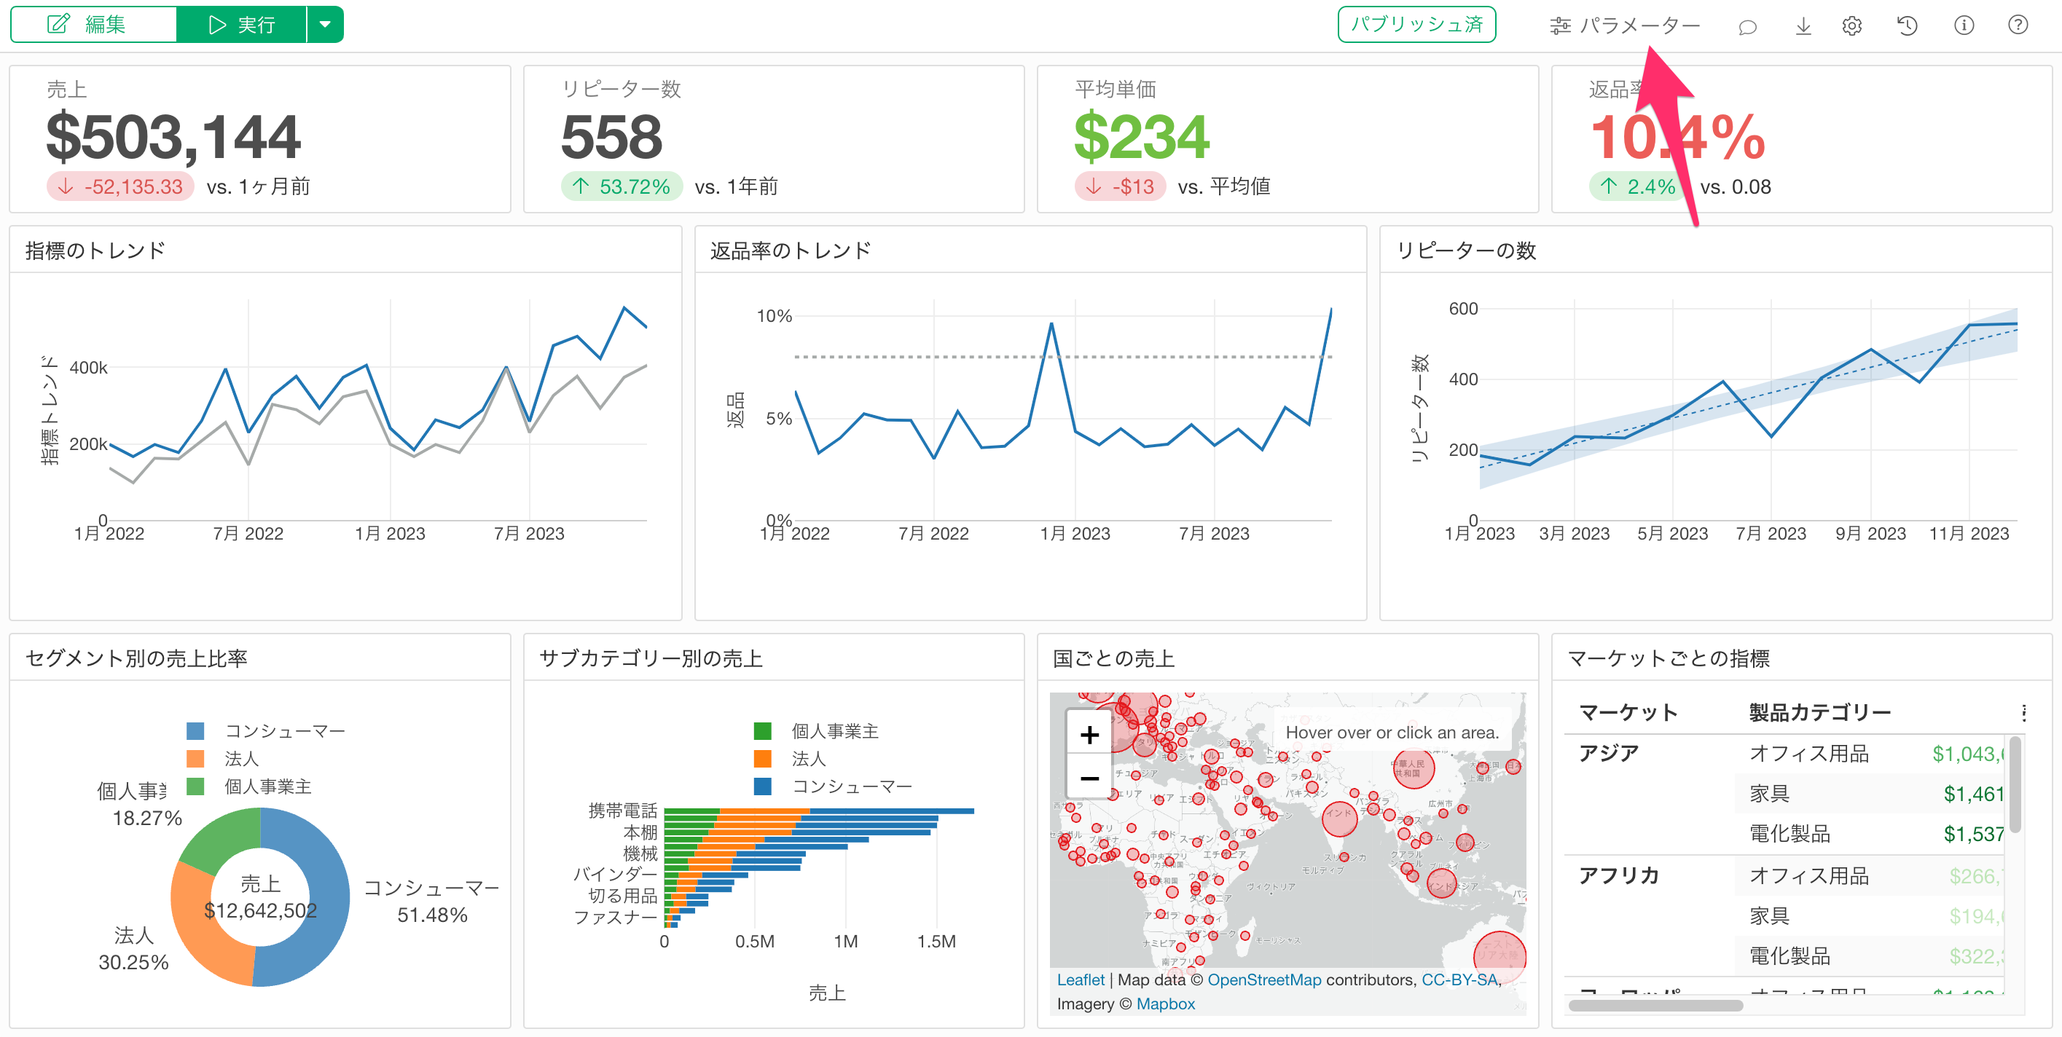This screenshot has height=1037, width=2062.
Task: Zoom out the map with minus button
Action: [1089, 777]
